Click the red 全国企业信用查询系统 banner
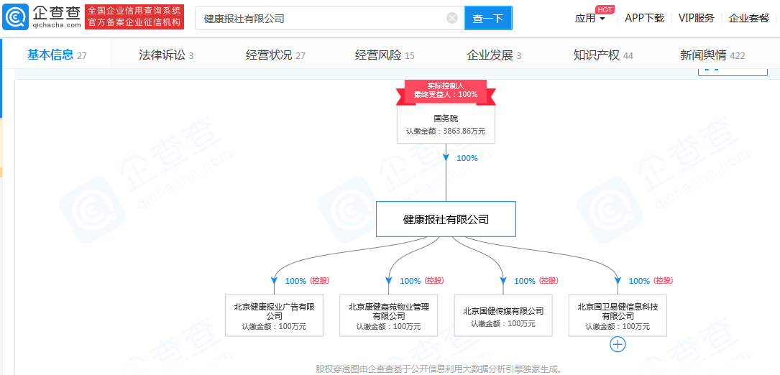Viewport: 780px width, 375px height. point(134,17)
